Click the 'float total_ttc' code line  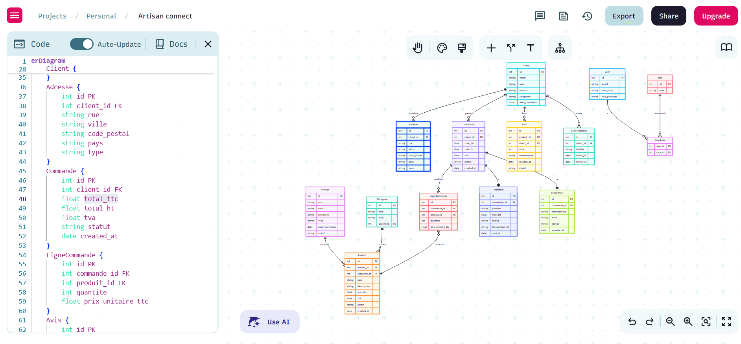tap(90, 199)
